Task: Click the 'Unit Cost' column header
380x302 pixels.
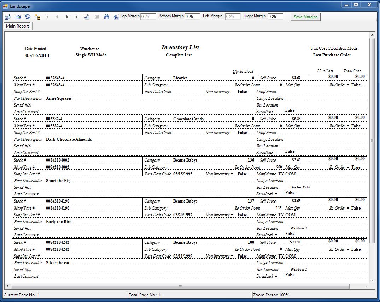Action: coord(325,71)
